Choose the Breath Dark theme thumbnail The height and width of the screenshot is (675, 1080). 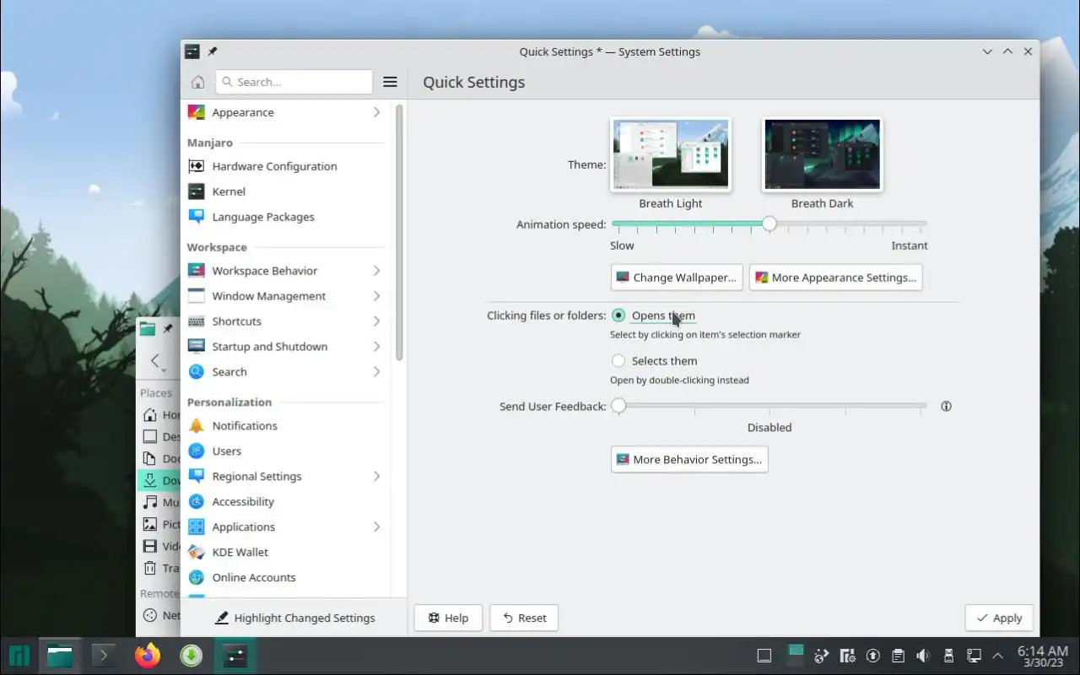[822, 154]
